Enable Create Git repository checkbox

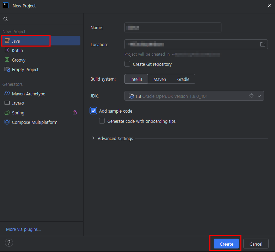pos(127,64)
